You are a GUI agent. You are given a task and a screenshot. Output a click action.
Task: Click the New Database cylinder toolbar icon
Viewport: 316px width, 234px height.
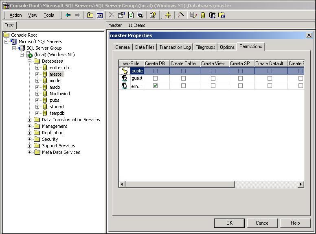[x=203, y=15]
